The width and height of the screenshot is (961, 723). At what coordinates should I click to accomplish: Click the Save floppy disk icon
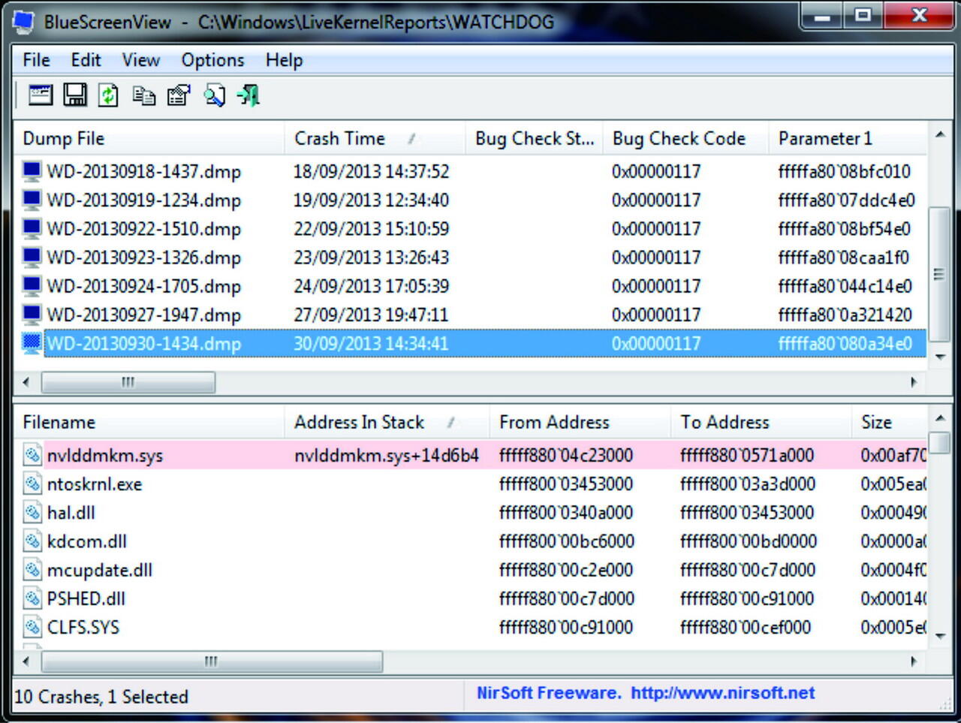pyautogui.click(x=74, y=95)
